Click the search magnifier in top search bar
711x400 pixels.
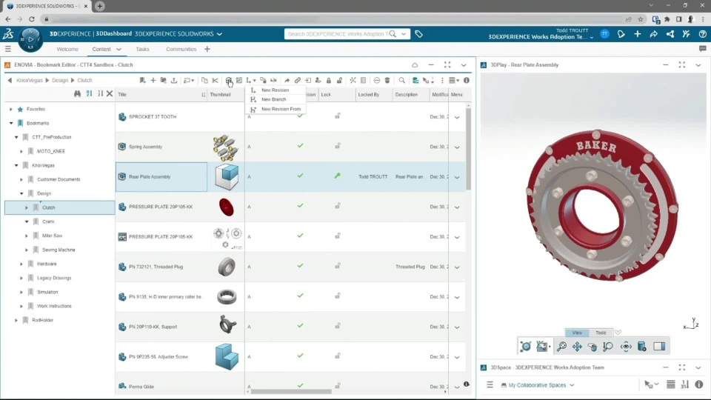393,34
